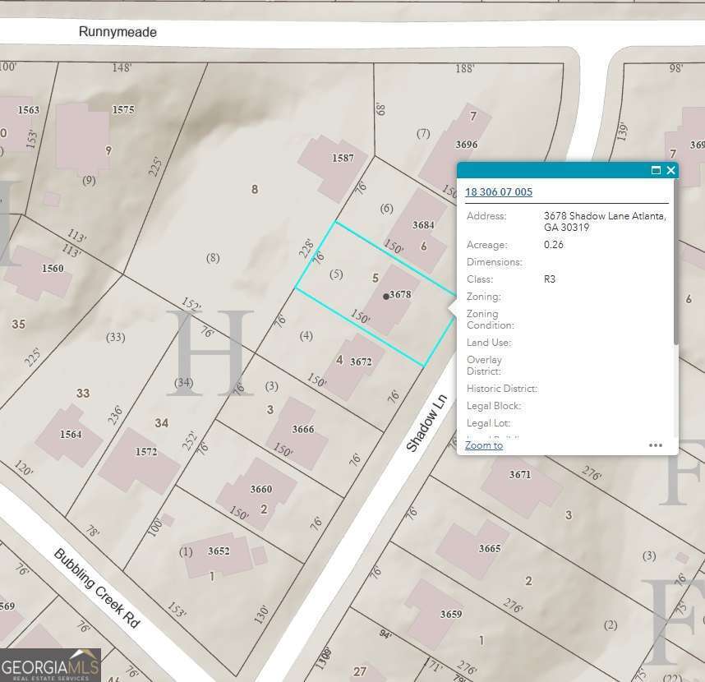Image resolution: width=705 pixels, height=682 pixels.
Task: Click house number 3666 on map
Action: coord(303,430)
